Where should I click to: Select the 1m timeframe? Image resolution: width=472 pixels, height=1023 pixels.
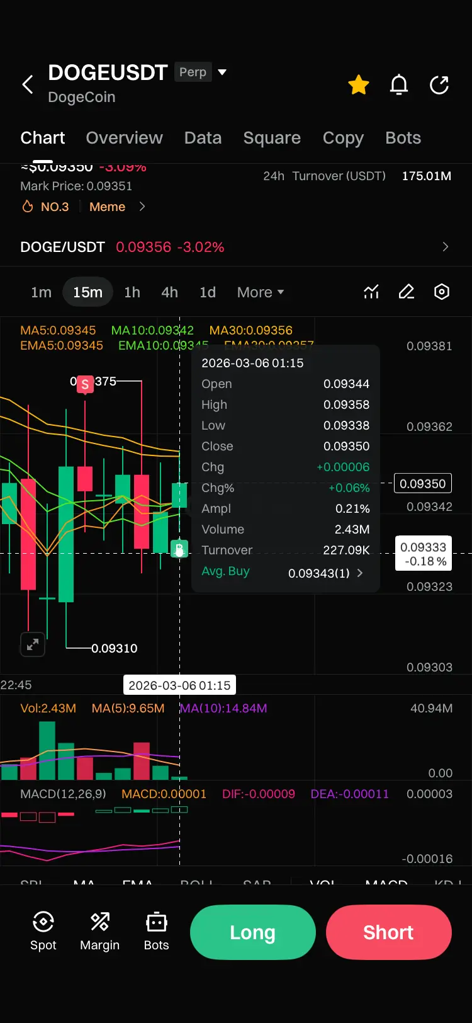click(x=41, y=292)
